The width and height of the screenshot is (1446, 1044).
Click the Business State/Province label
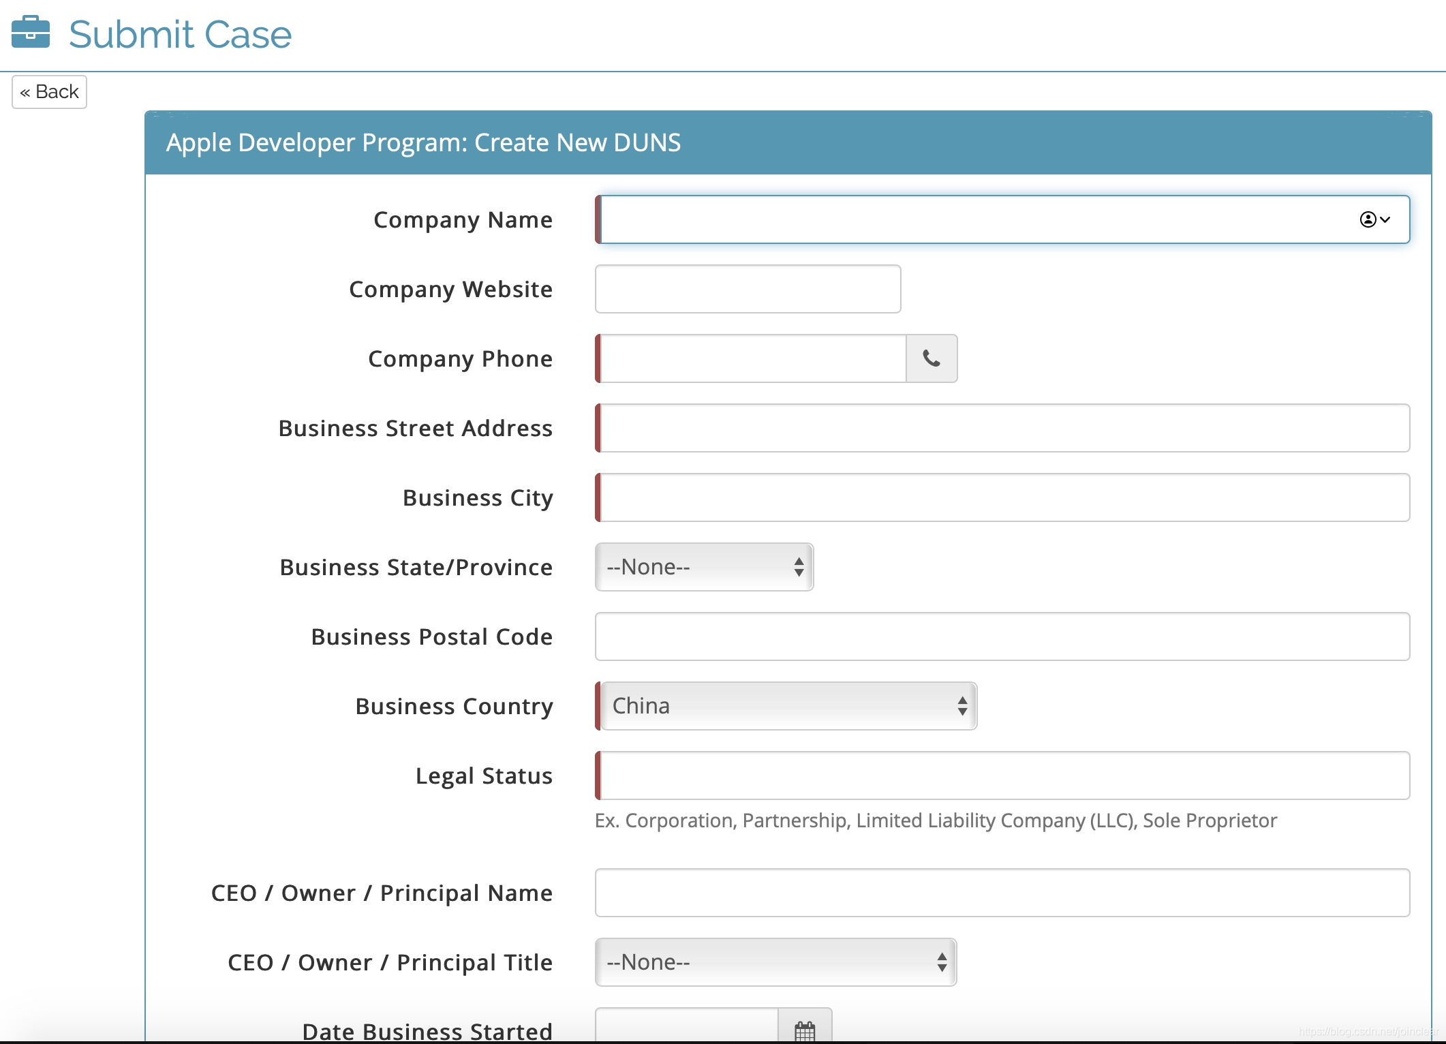416,568
